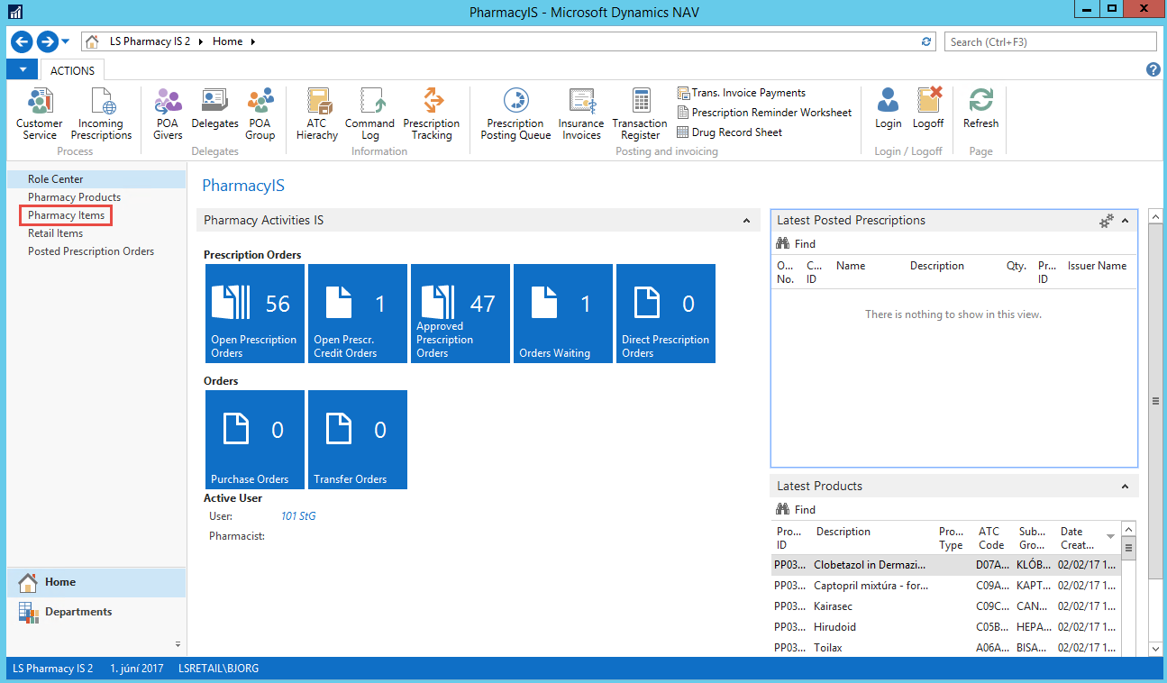Collapse the Pharmacy Activities IS section
Image resolution: width=1167 pixels, height=683 pixels.
(x=746, y=221)
